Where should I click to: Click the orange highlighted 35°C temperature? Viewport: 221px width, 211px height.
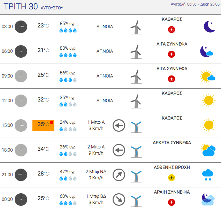44,125
